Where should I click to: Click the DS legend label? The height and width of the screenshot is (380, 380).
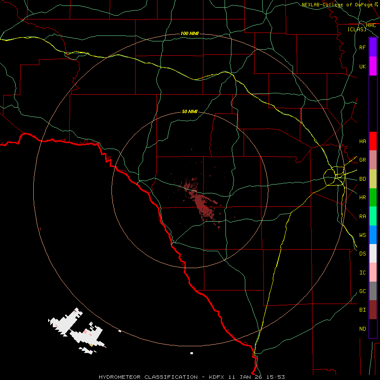(362, 254)
